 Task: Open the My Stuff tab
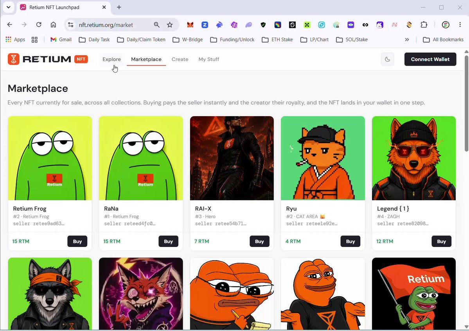tap(209, 59)
